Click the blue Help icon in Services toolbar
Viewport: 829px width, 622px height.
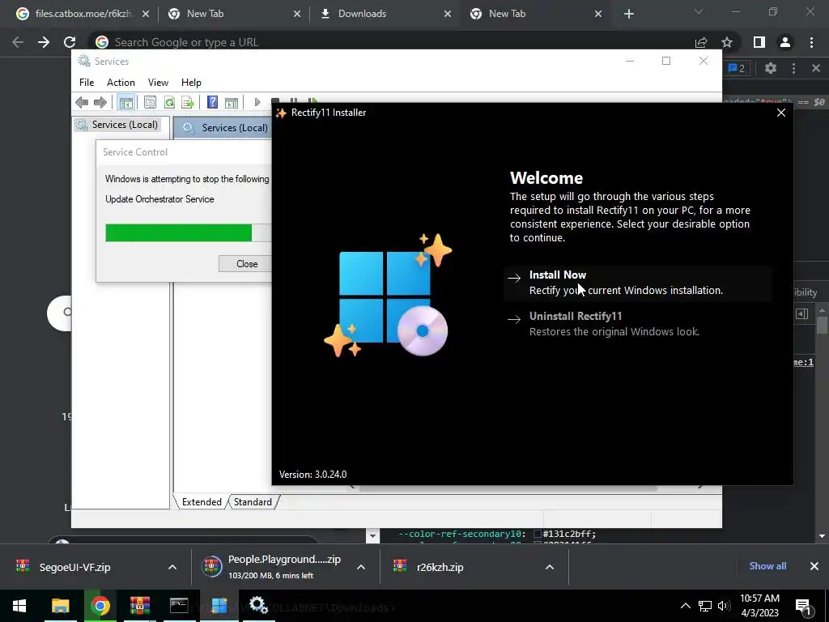(213, 102)
